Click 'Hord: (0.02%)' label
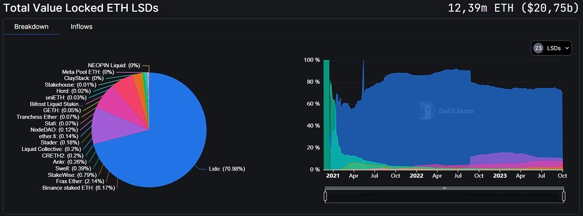The width and height of the screenshot is (583, 216). (x=74, y=91)
